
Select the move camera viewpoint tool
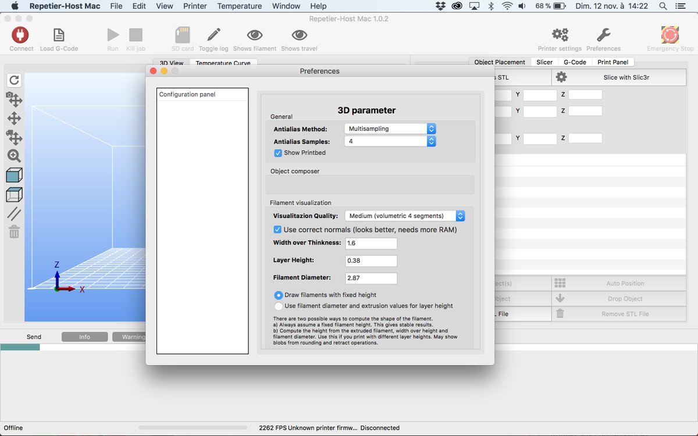[x=15, y=99]
